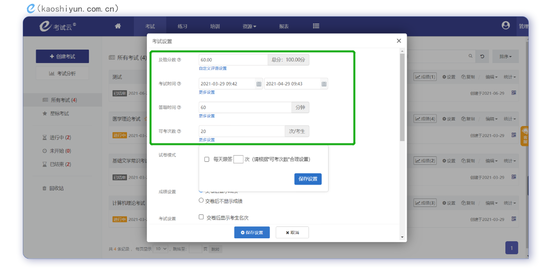Click the blue 保存设置 button at dialog bottom

point(251,232)
